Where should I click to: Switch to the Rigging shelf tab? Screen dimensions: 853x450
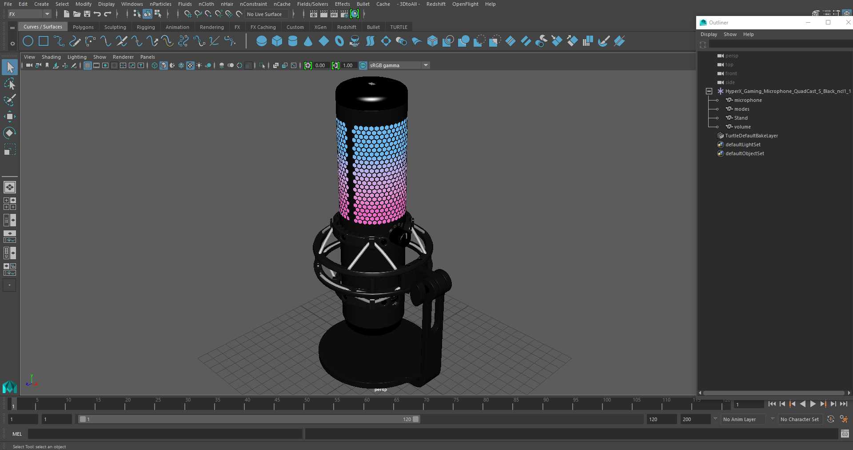pos(146,27)
